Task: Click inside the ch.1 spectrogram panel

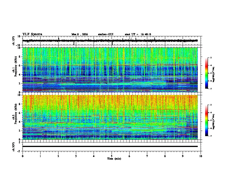Action: pos(110,70)
